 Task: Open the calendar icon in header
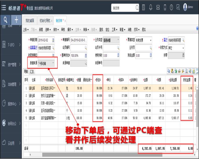pyautogui.click(x=143, y=7)
